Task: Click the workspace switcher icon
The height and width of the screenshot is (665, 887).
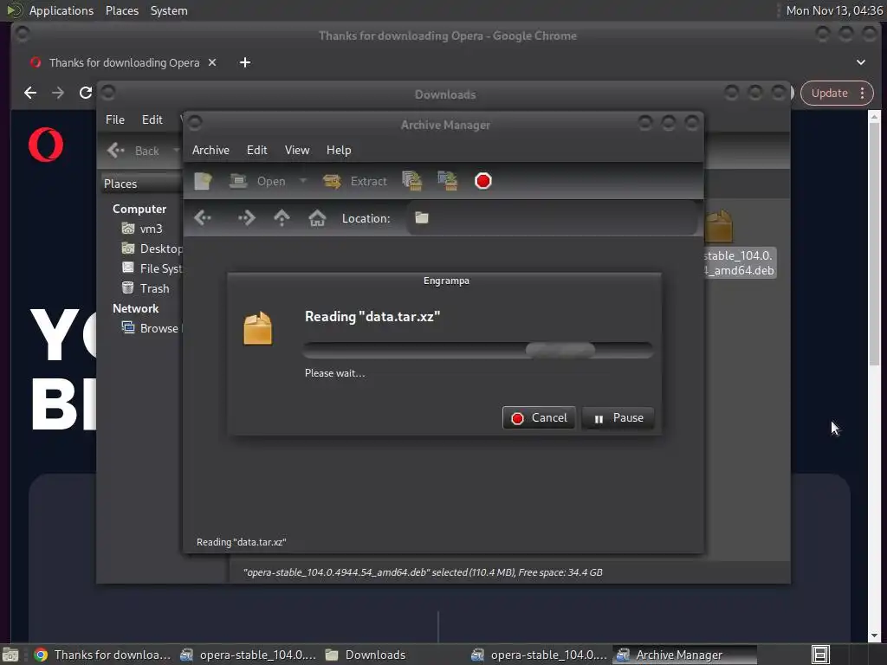Action: point(820,655)
